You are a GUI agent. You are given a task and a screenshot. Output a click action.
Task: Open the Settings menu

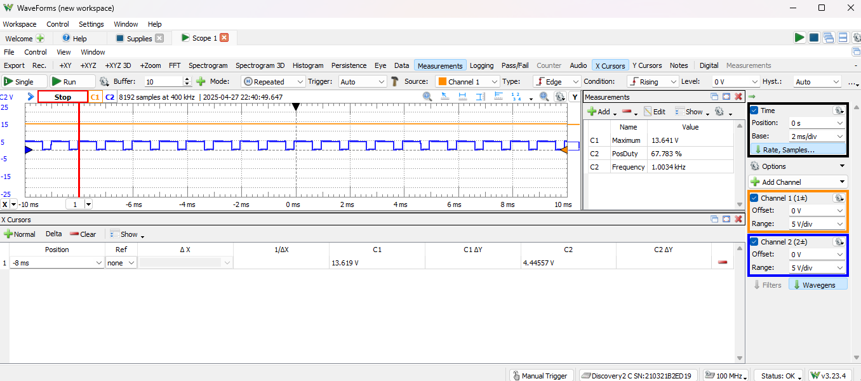(x=91, y=24)
